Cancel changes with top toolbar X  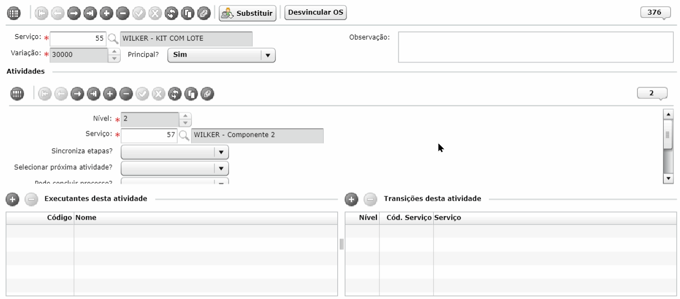pos(155,12)
